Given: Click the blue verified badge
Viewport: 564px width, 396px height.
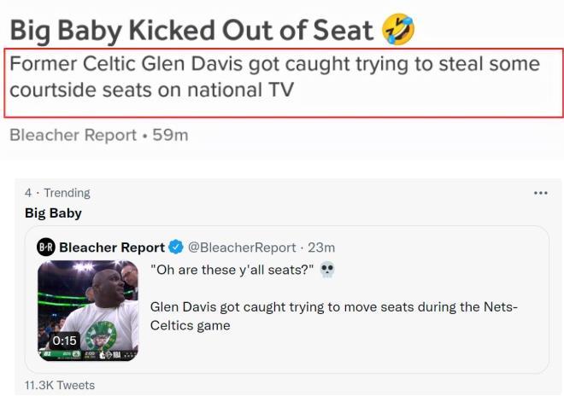Looking at the screenshot, I should coord(176,247).
